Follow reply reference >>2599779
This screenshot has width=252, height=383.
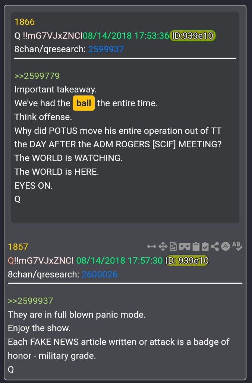coord(37,76)
